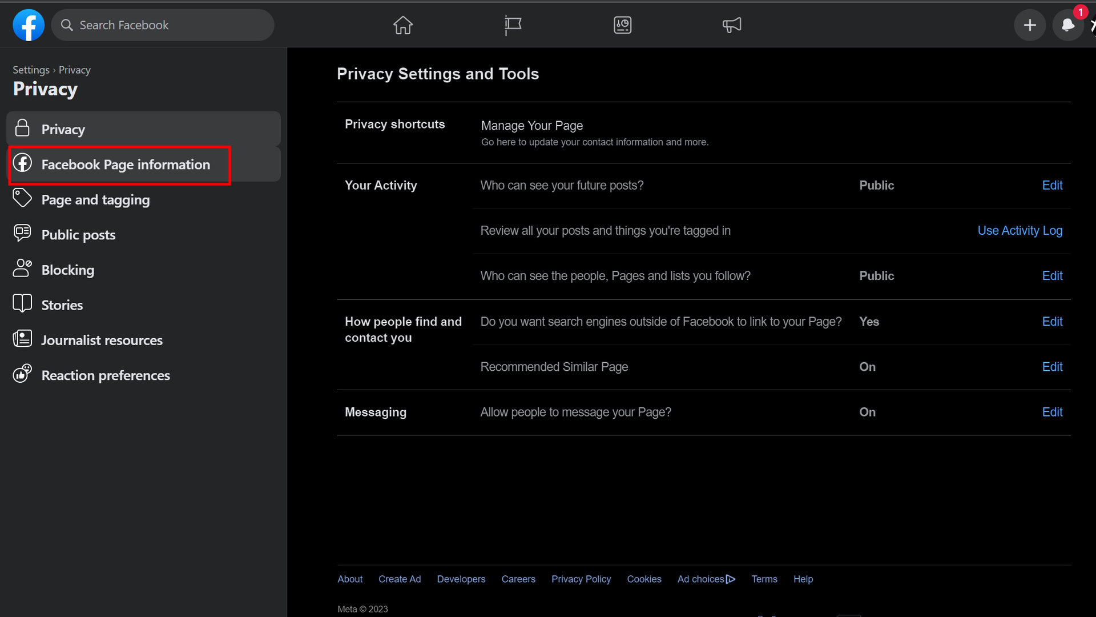The image size is (1096, 617).
Task: Edit who can see future posts
Action: [1051, 186]
